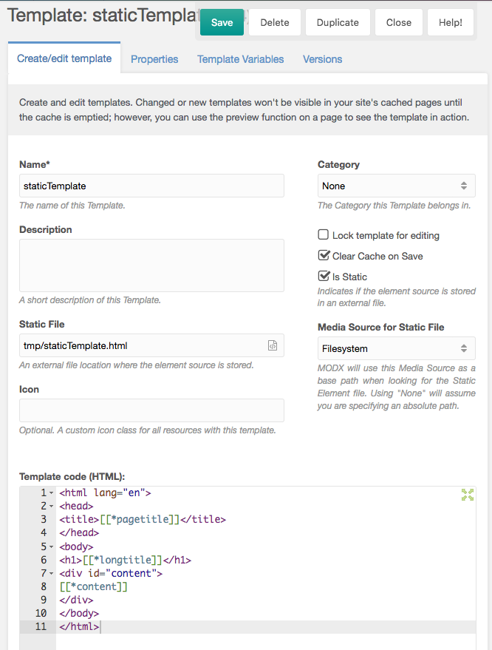Open the Template Variables tab
The width and height of the screenshot is (492, 650).
[x=241, y=59]
